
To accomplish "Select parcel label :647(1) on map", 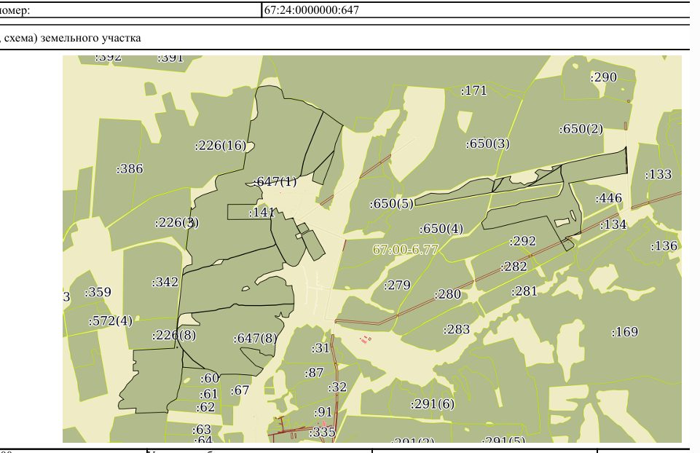I will pyautogui.click(x=275, y=181).
